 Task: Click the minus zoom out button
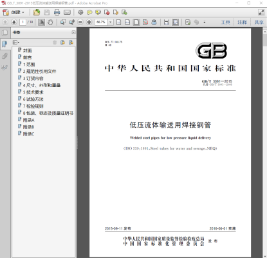click(x=80, y=22)
